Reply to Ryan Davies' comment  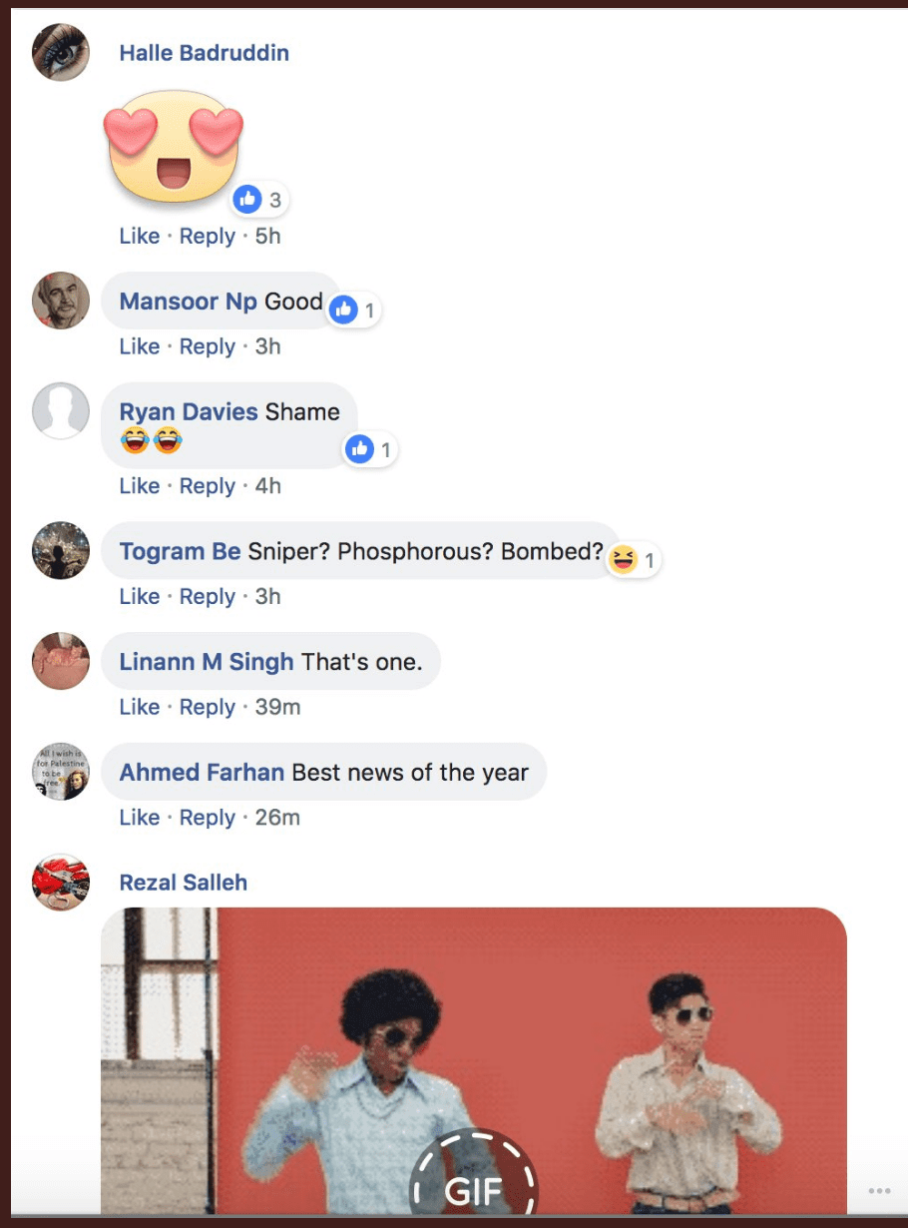click(207, 486)
